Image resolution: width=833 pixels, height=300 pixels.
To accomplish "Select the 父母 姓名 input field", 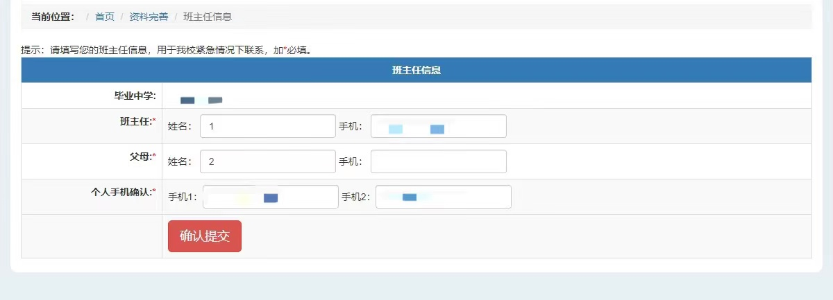I will 267,161.
